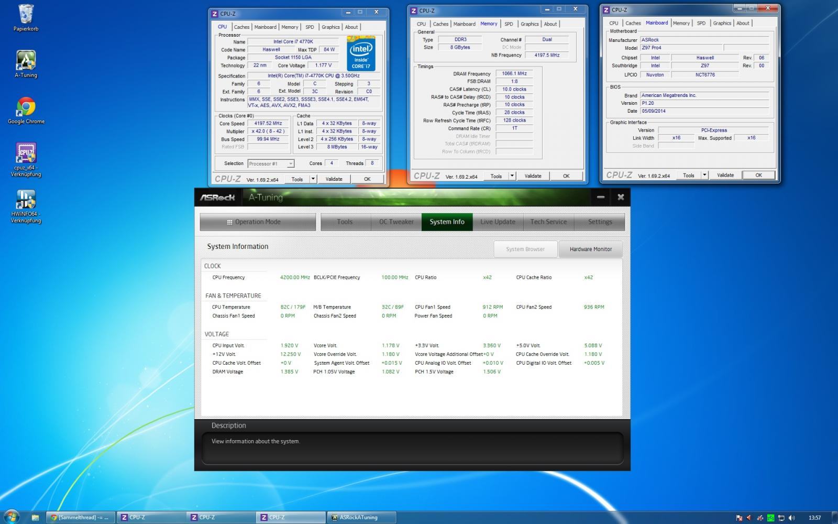Click Validate in the Mainboard window
This screenshot has width=838, height=524.
click(x=725, y=175)
